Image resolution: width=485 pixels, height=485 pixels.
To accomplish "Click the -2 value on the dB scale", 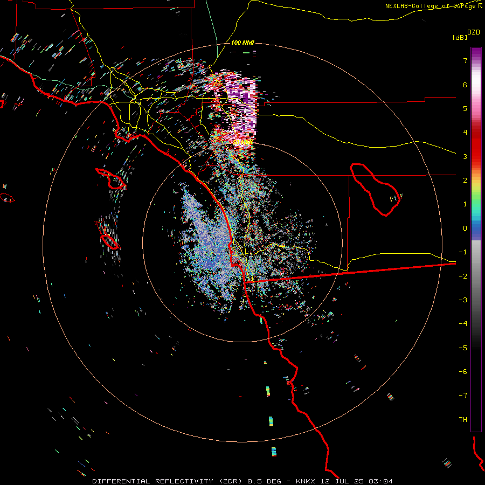I will coord(463,276).
